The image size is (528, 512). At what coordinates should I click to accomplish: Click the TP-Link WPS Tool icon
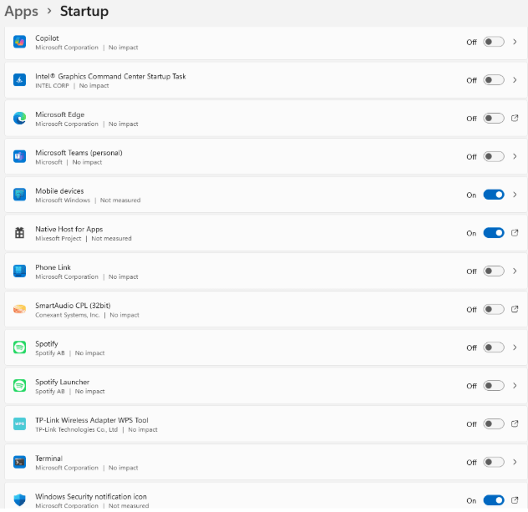(20, 423)
